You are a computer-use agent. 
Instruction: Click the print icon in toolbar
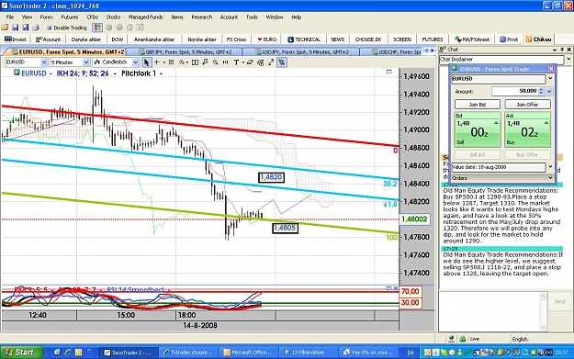36,28
